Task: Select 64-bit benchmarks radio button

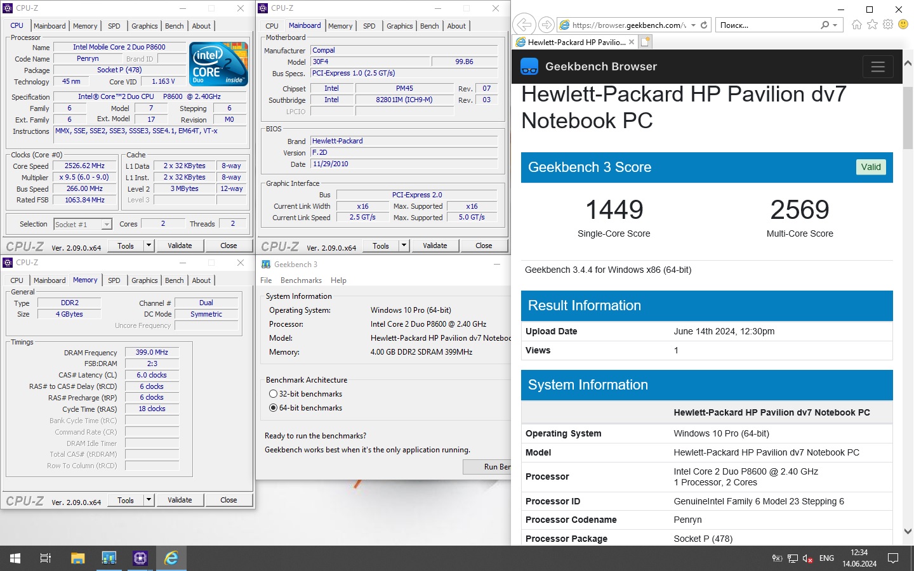Action: point(273,408)
